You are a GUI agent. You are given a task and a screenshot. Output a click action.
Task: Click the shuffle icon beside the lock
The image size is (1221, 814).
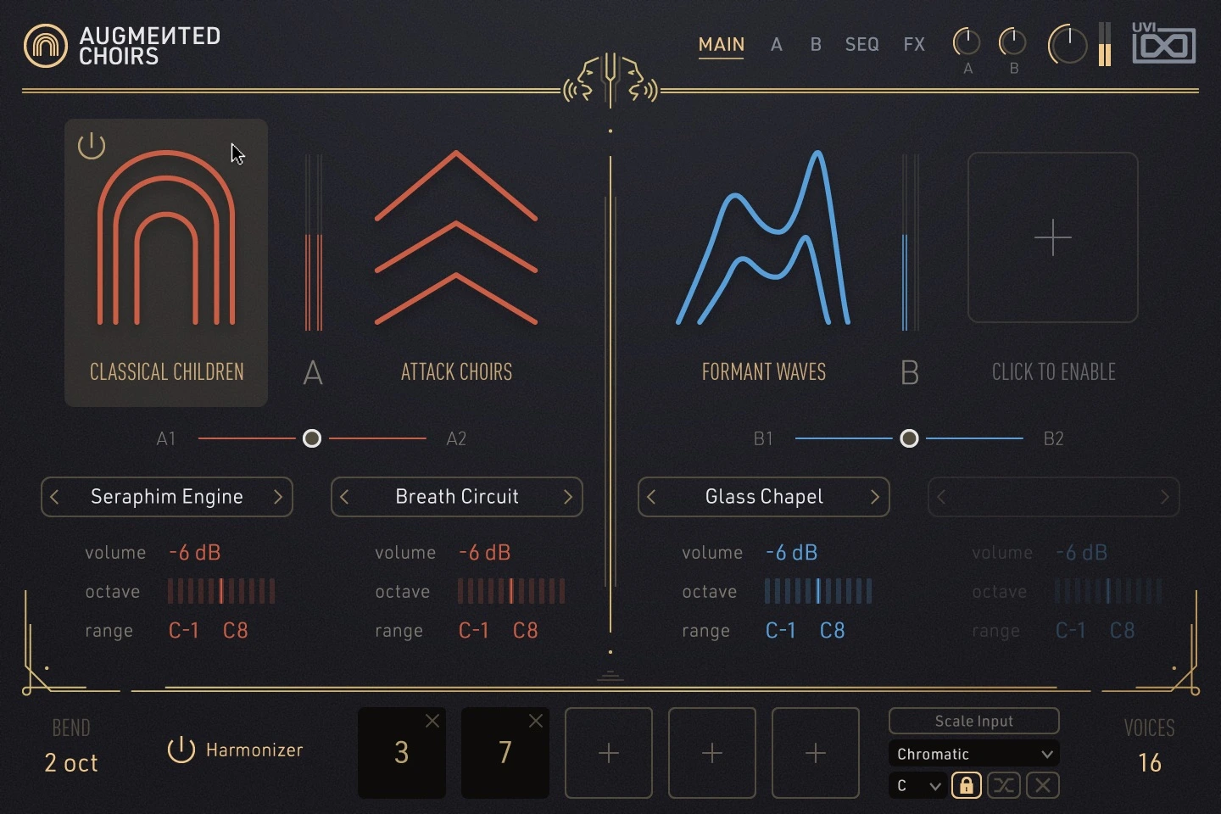tap(1004, 785)
